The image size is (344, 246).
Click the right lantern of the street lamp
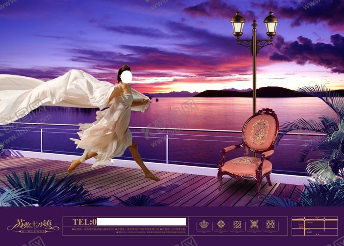pos(271,23)
